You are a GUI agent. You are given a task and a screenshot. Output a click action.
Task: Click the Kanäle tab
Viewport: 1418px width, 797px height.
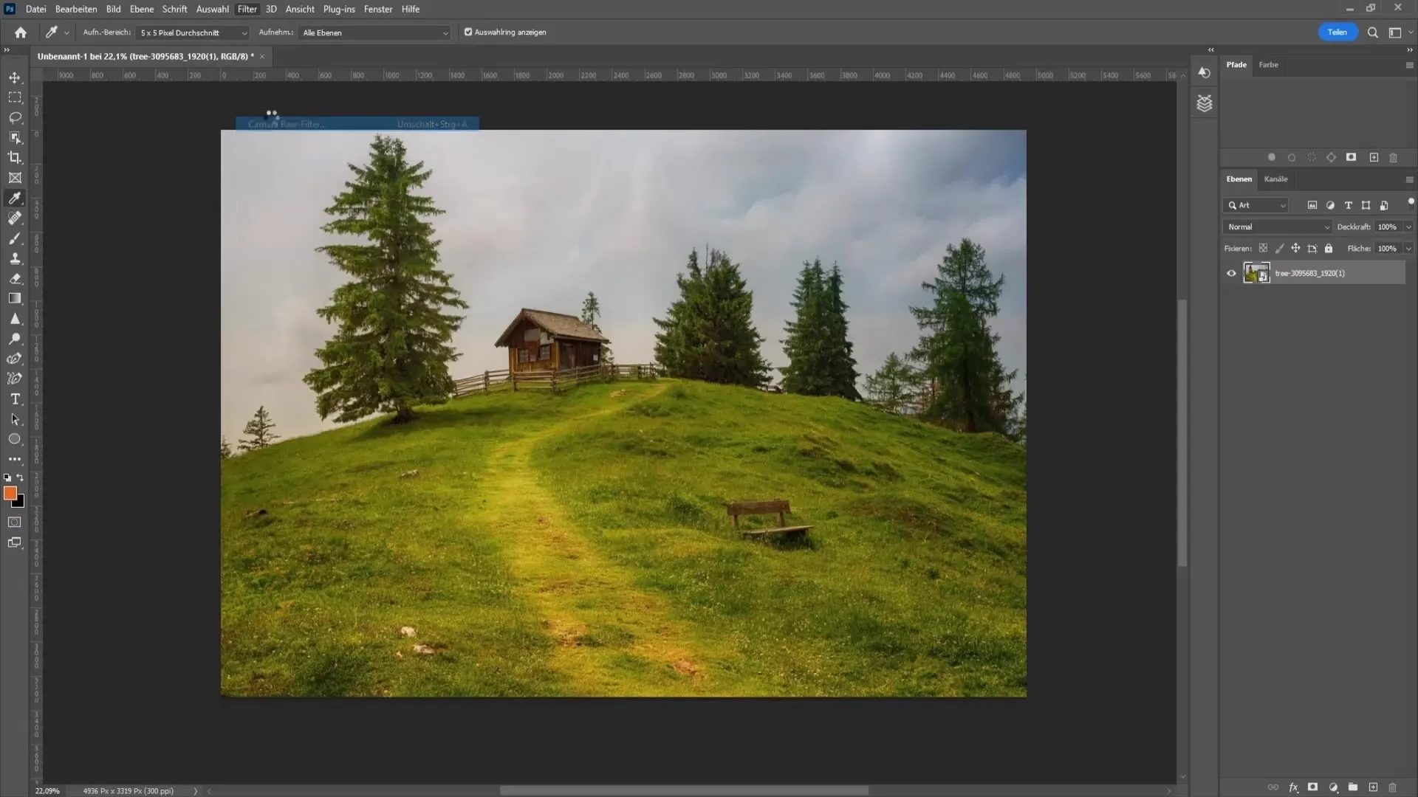point(1275,179)
